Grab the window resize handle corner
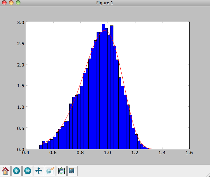210x177 pixels. point(208,175)
